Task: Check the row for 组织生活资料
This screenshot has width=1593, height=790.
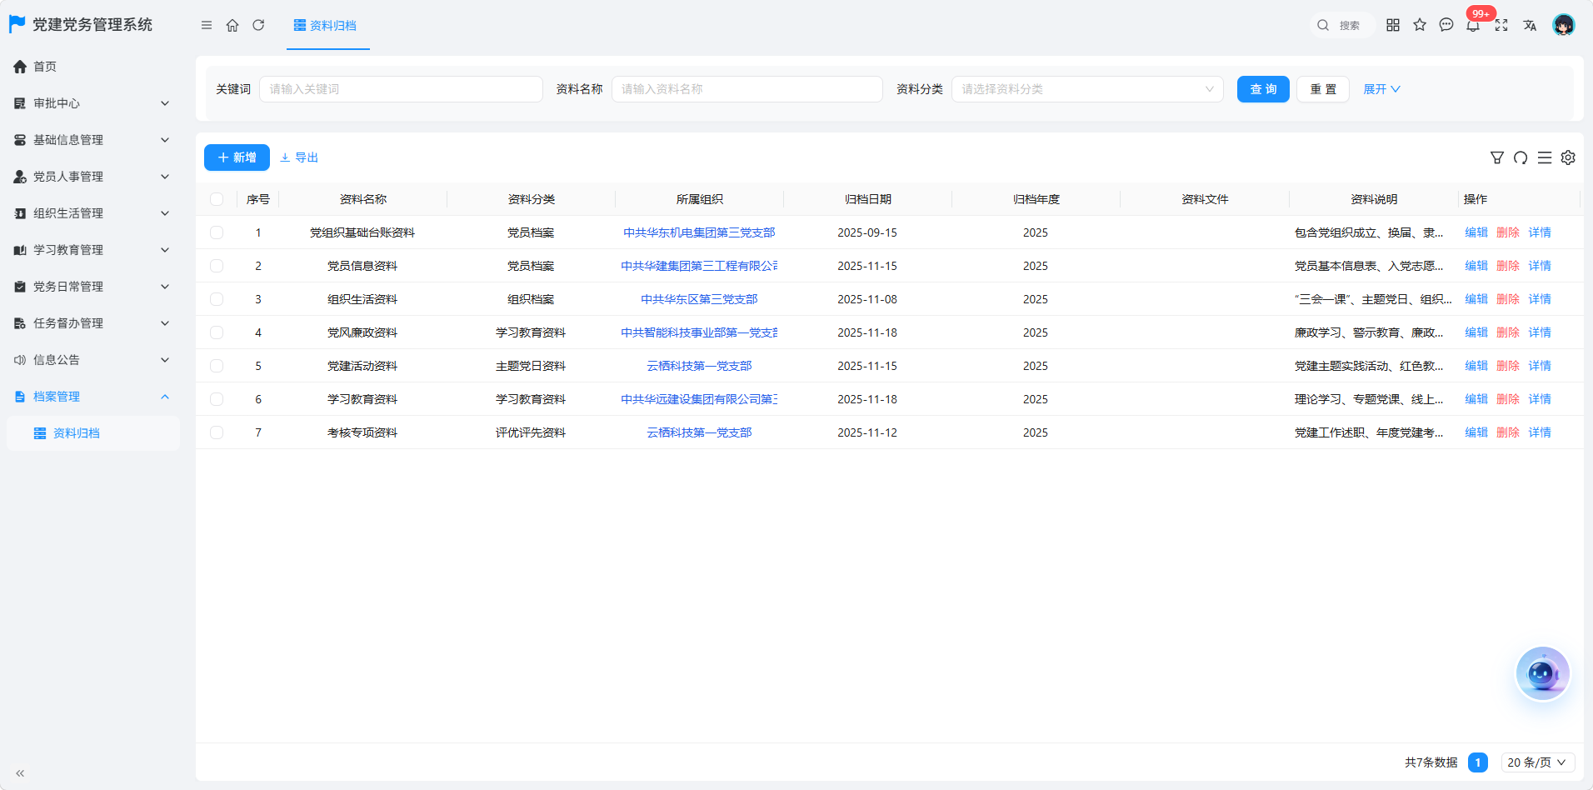Action: 217,299
